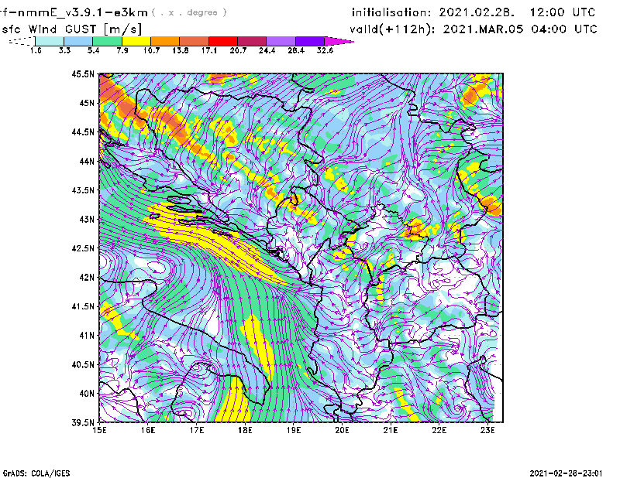This screenshot has height=478, width=620.
Task: Click the '10.7' colorbar value label
Action: coord(151,50)
